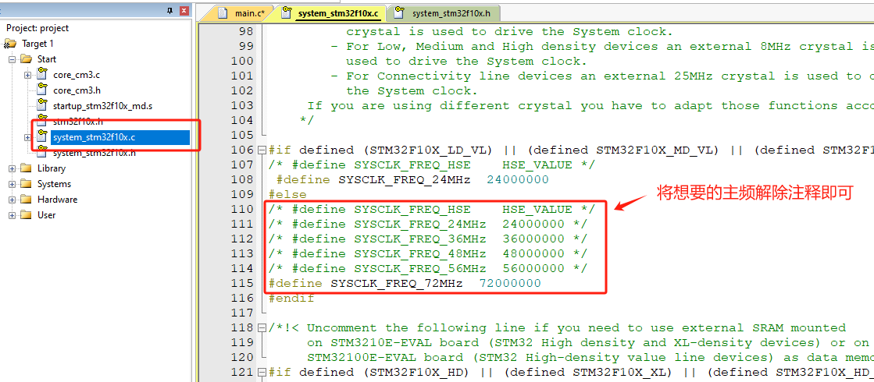
Task: Expand the User group
Action: (12, 215)
